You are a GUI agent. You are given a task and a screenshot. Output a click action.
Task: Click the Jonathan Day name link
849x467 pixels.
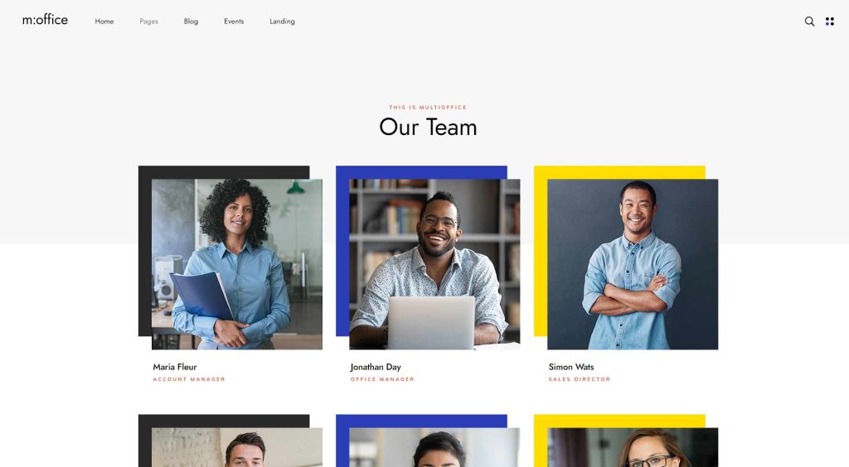[x=376, y=367]
